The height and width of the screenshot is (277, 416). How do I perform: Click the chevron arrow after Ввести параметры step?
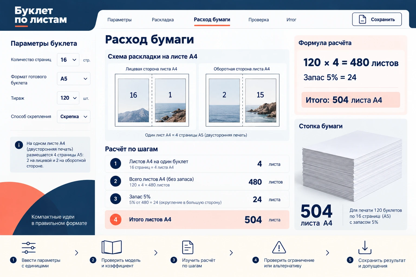click(77, 253)
